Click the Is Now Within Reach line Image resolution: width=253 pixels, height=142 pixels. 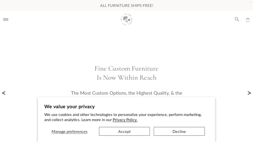pyautogui.click(x=126, y=78)
